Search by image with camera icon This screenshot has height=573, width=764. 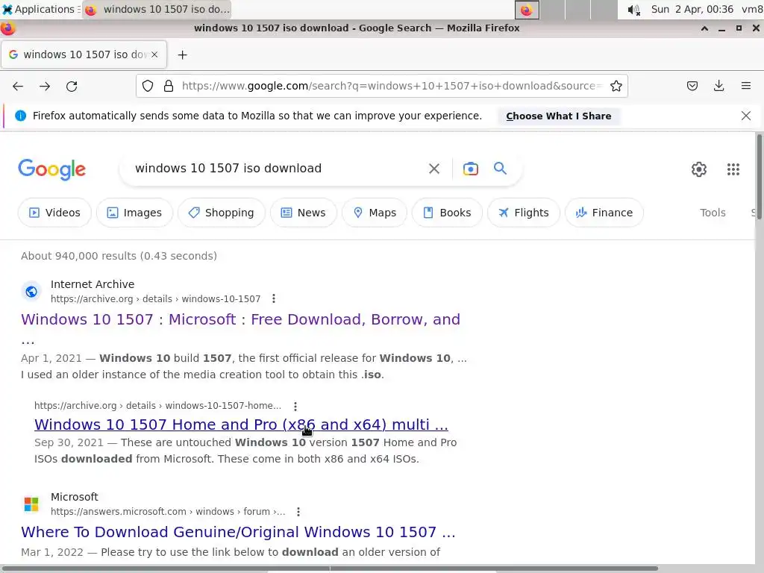pos(470,169)
